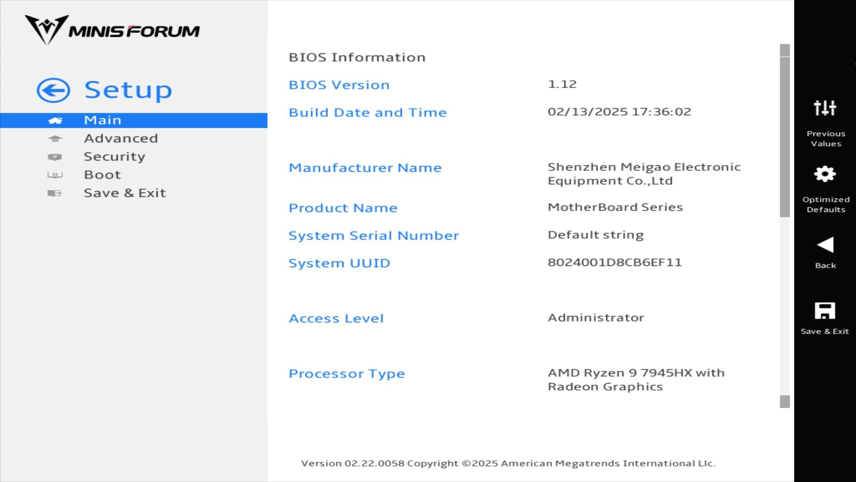
Task: Open the Advanced menu
Action: pos(121,138)
